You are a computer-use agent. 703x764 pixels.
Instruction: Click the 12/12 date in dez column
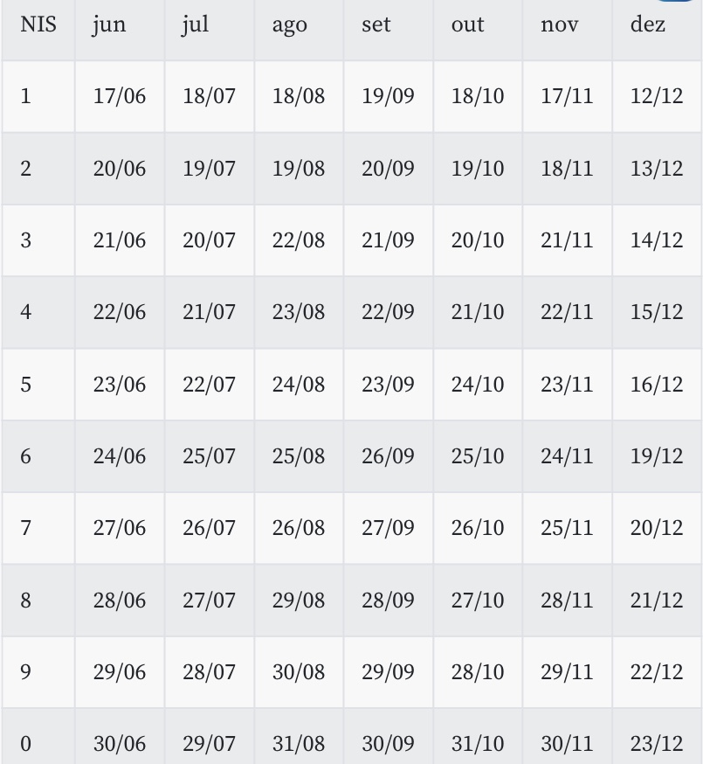pyautogui.click(x=657, y=96)
